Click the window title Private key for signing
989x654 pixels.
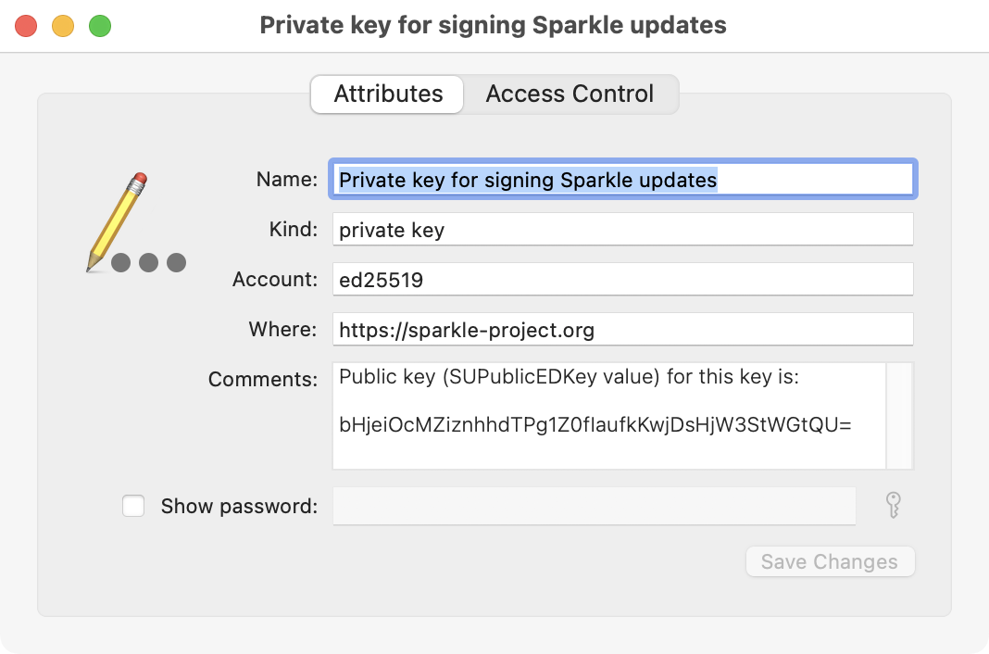494,25
